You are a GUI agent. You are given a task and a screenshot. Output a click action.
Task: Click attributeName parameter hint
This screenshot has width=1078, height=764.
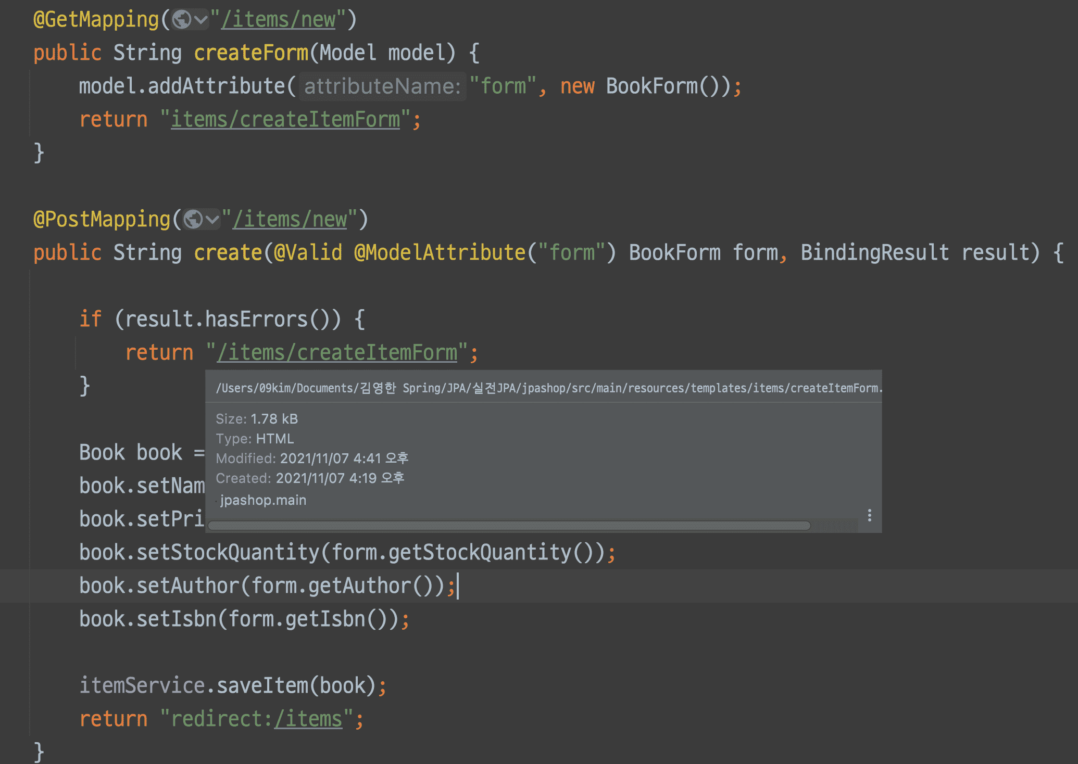382,86
